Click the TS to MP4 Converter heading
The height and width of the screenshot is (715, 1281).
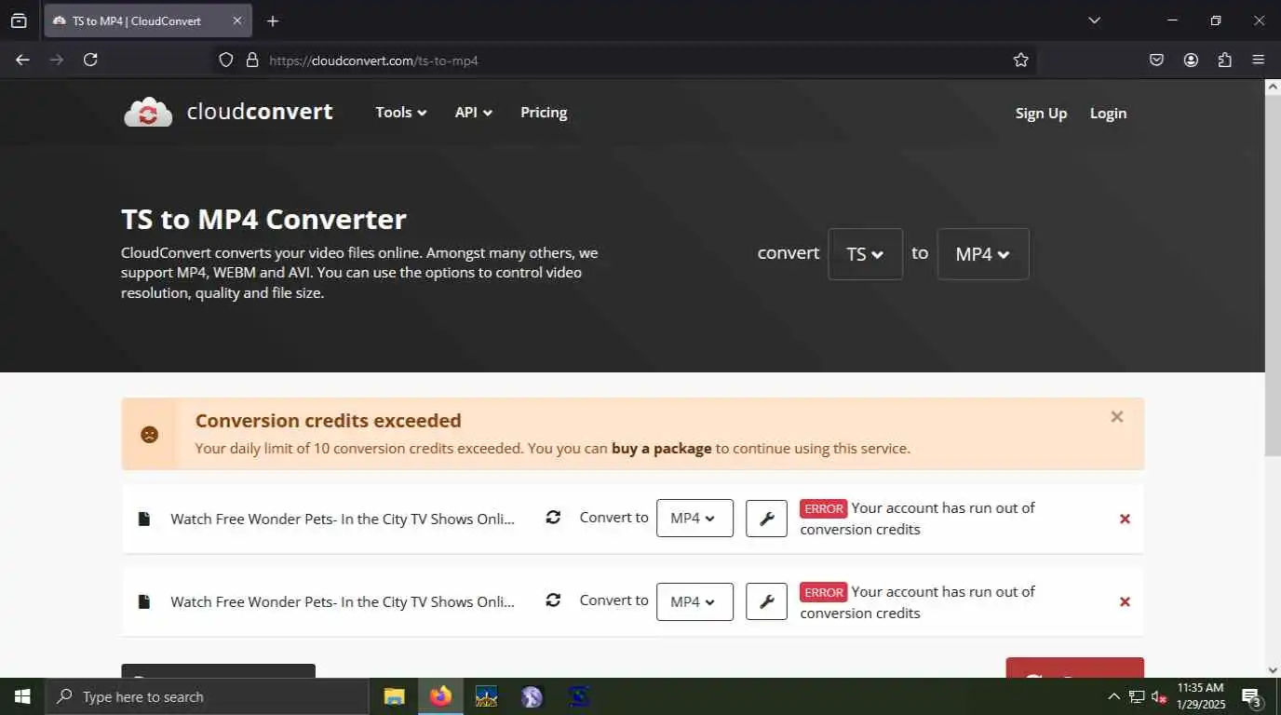pos(263,219)
